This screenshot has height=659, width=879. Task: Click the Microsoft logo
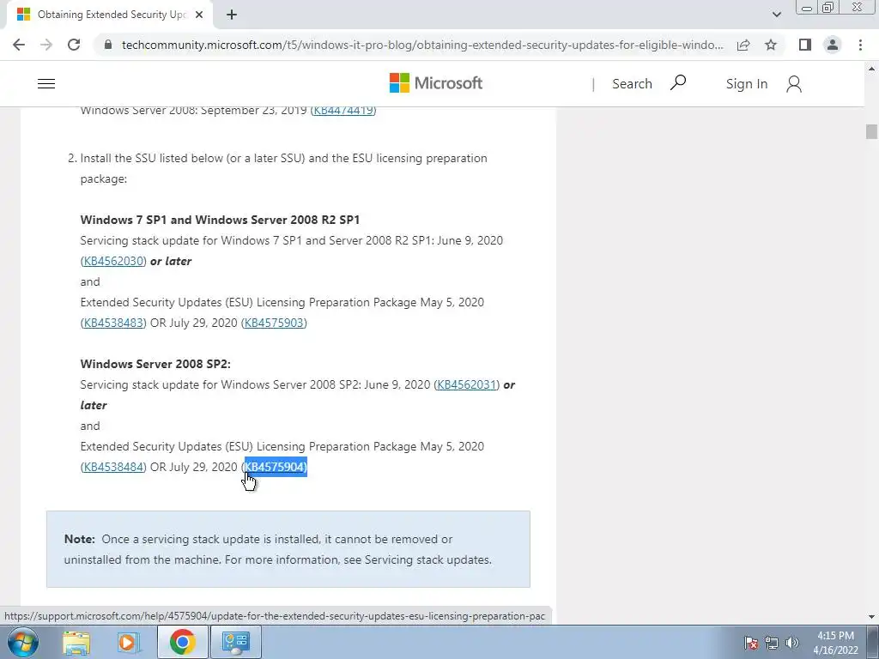coord(435,83)
